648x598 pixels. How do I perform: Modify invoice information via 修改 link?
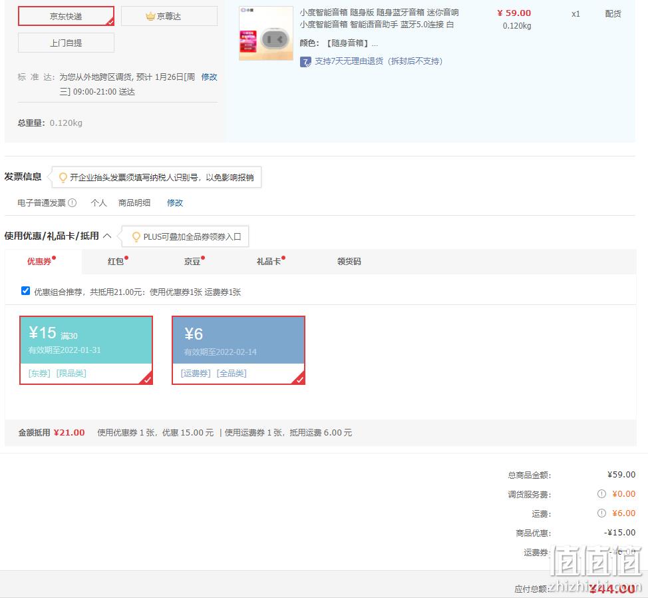[175, 202]
